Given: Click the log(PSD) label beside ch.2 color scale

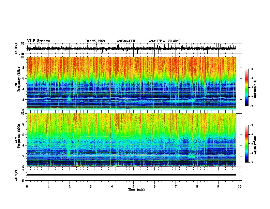Looking at the screenshot, I should (255, 145).
